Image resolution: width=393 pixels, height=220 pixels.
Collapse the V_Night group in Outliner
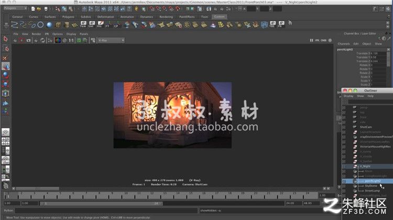(x=344, y=166)
